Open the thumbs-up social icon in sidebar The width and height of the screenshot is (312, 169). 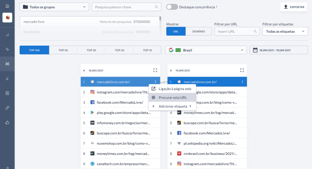pos(7,123)
